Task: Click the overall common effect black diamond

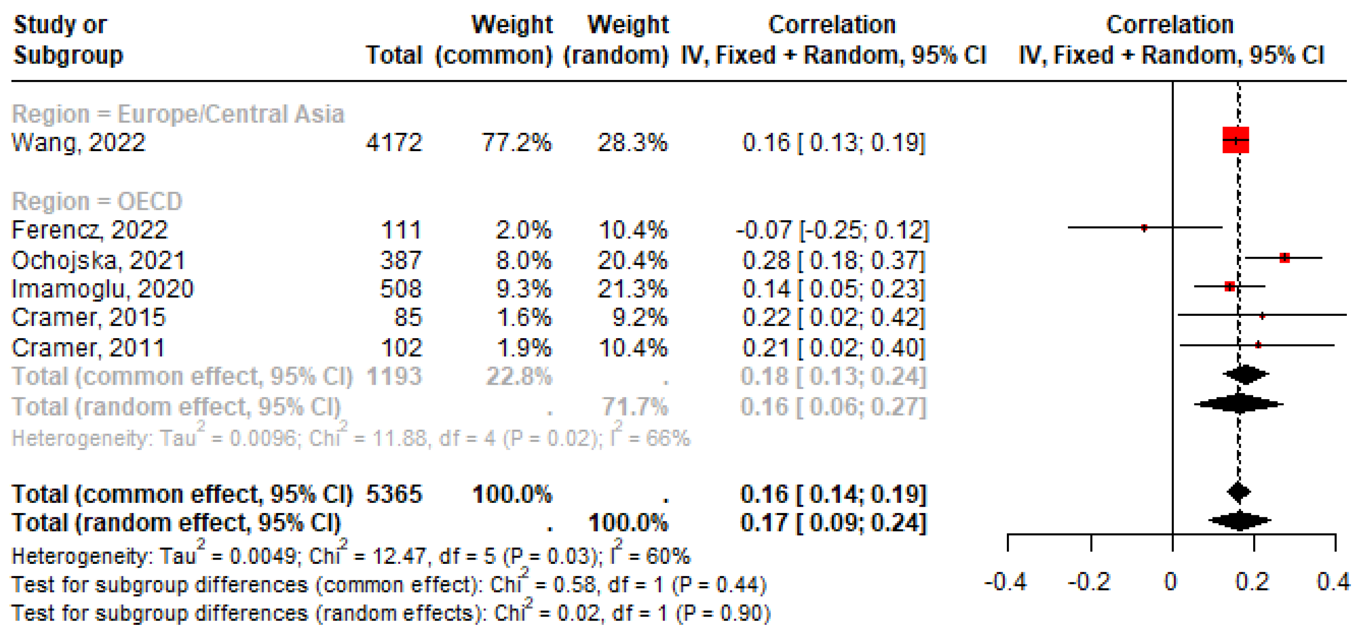Action: pyautogui.click(x=1239, y=492)
